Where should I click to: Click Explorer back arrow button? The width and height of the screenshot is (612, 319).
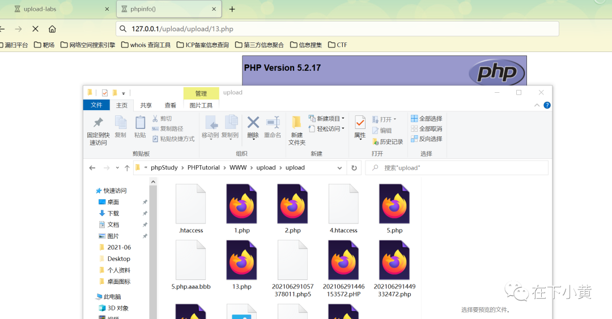click(92, 168)
